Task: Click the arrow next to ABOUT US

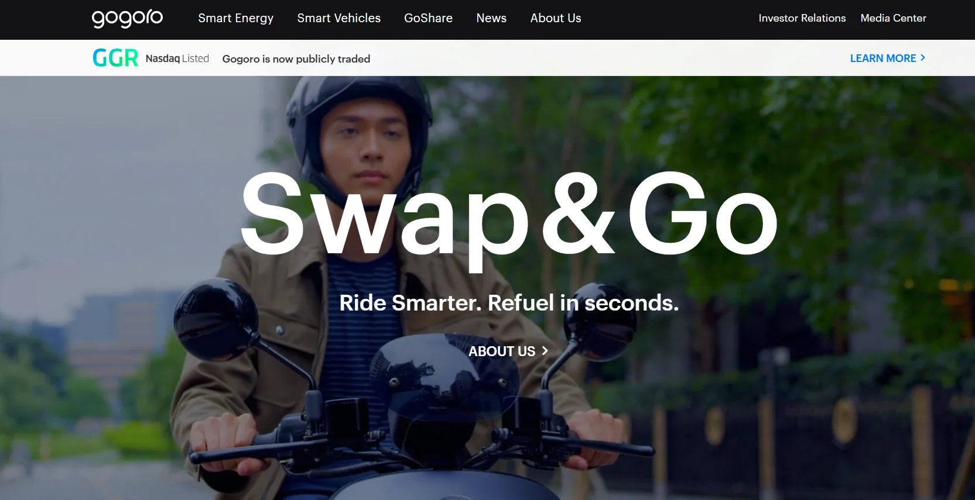Action: (545, 351)
